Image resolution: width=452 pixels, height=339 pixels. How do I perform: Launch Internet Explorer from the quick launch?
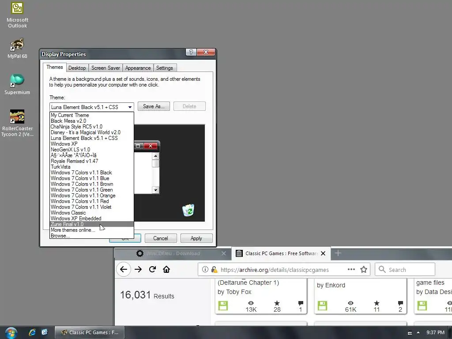pos(32,332)
